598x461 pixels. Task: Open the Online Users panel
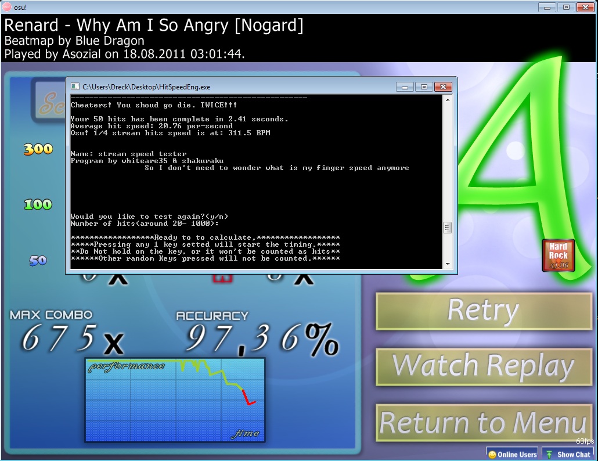pyautogui.click(x=512, y=454)
